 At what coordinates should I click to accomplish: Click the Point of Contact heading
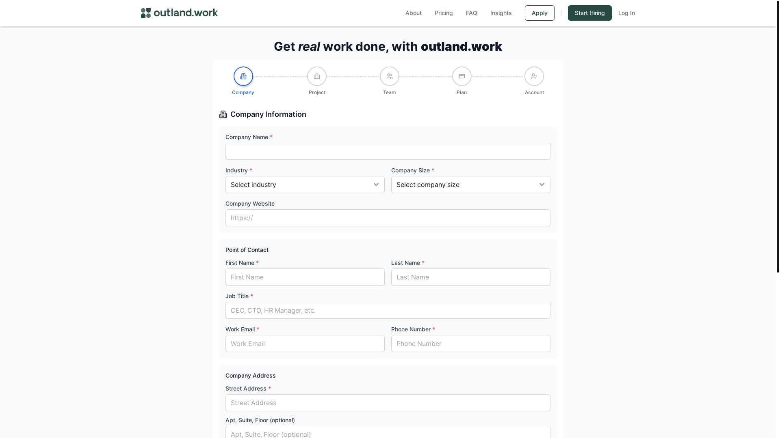click(247, 250)
